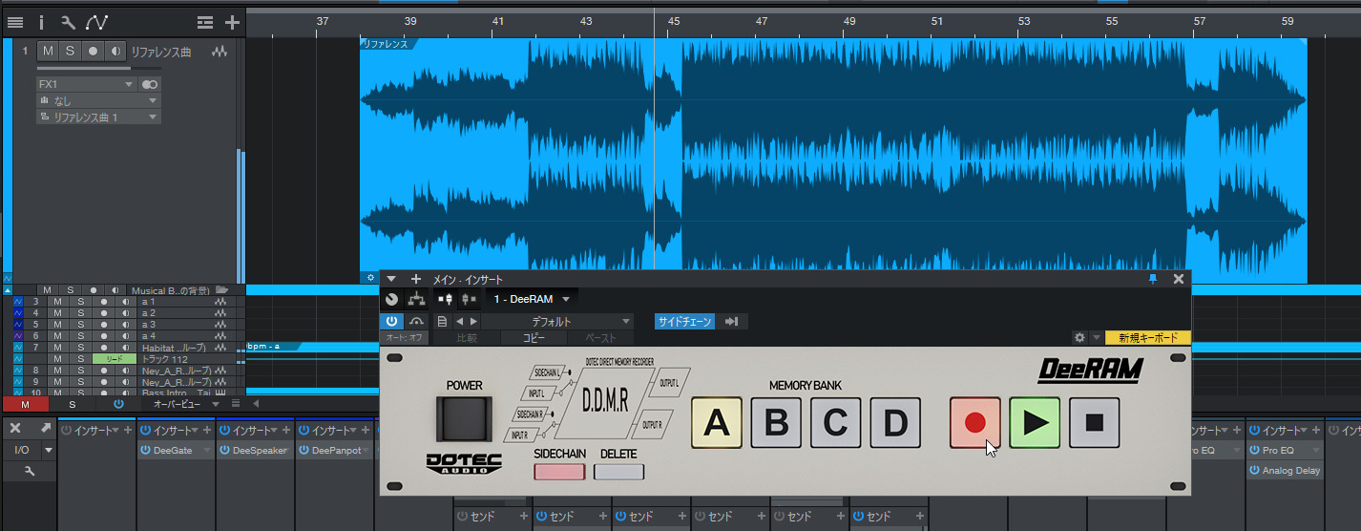This screenshot has height=531, width=1361.
Task: Go to next preset arrow
Action: [473, 322]
